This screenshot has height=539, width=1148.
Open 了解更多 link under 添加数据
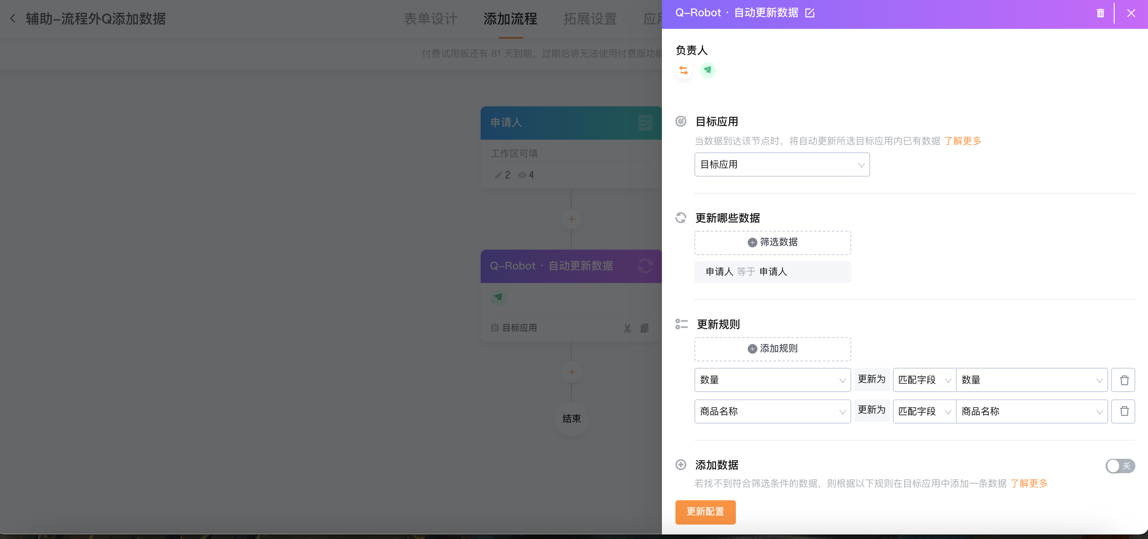point(1029,484)
